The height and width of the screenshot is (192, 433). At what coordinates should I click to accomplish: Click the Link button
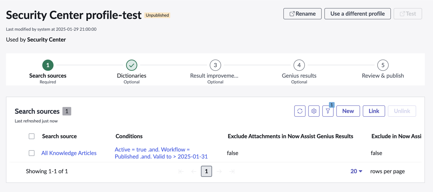tap(374, 111)
